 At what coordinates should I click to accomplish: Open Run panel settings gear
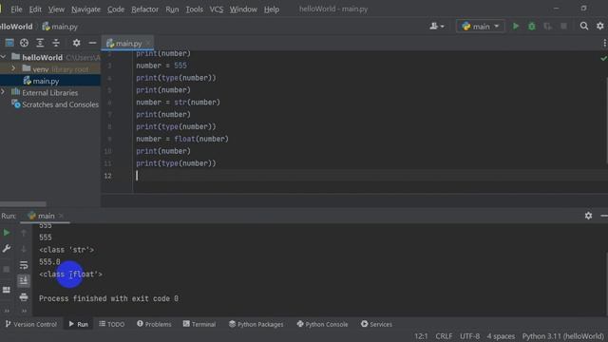pos(588,216)
